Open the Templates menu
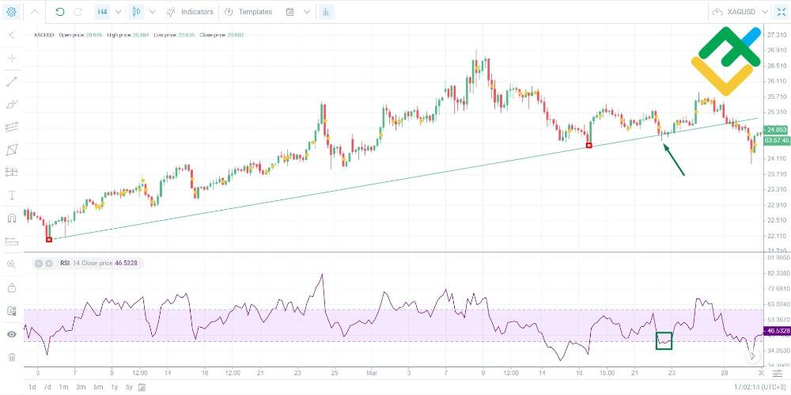This screenshot has height=395, width=791. (248, 12)
